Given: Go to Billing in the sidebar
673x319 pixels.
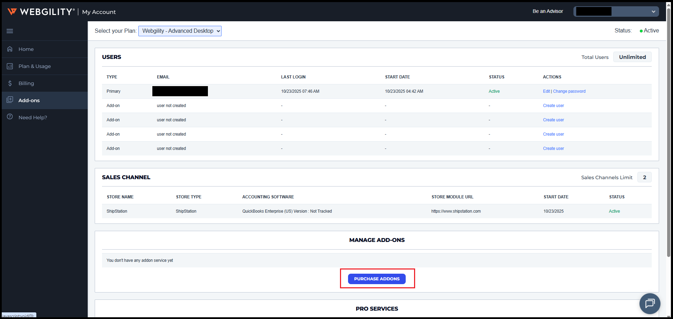Looking at the screenshot, I should point(26,83).
